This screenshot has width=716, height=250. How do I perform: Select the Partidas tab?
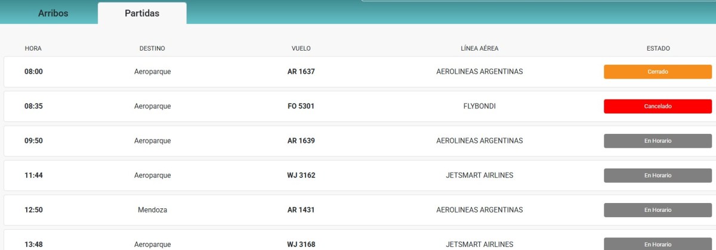(x=142, y=13)
